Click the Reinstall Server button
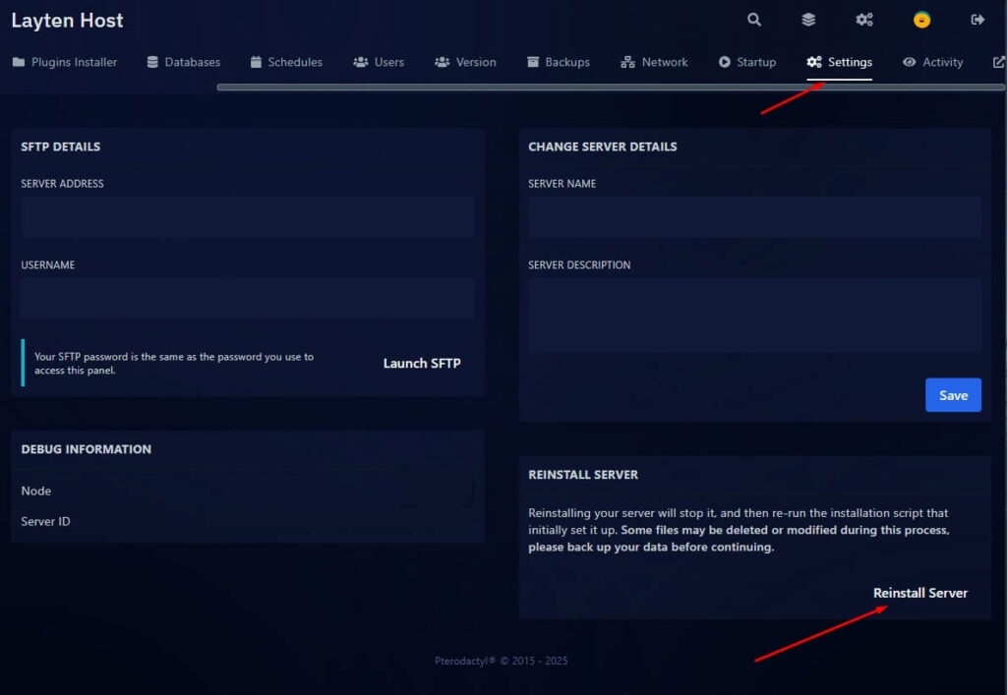 click(x=920, y=593)
